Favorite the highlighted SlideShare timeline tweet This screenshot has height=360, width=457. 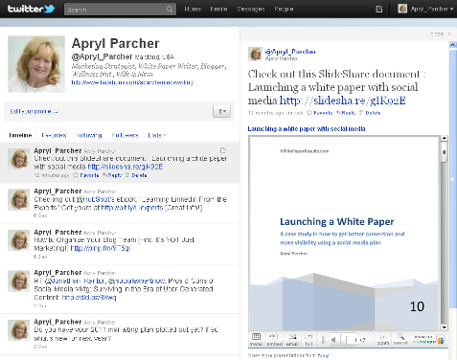(x=85, y=175)
